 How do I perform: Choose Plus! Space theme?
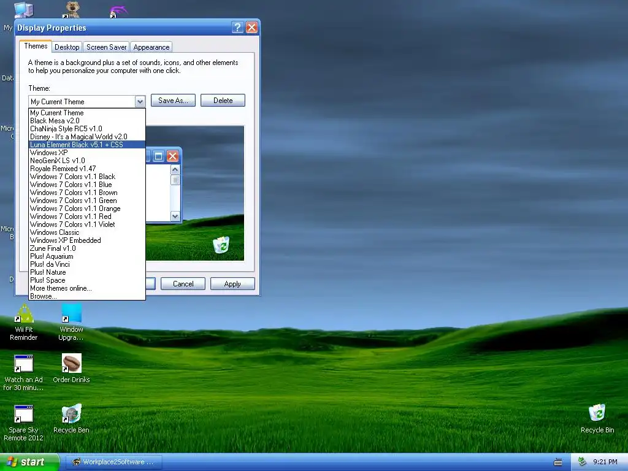point(87,280)
